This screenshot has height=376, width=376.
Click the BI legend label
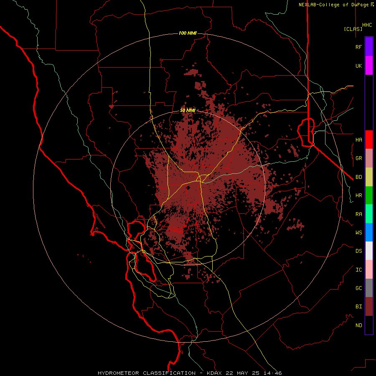coord(358,307)
